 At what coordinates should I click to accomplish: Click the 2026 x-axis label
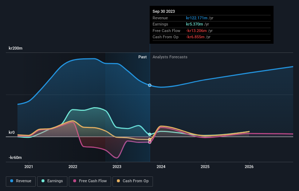pos(249,167)
